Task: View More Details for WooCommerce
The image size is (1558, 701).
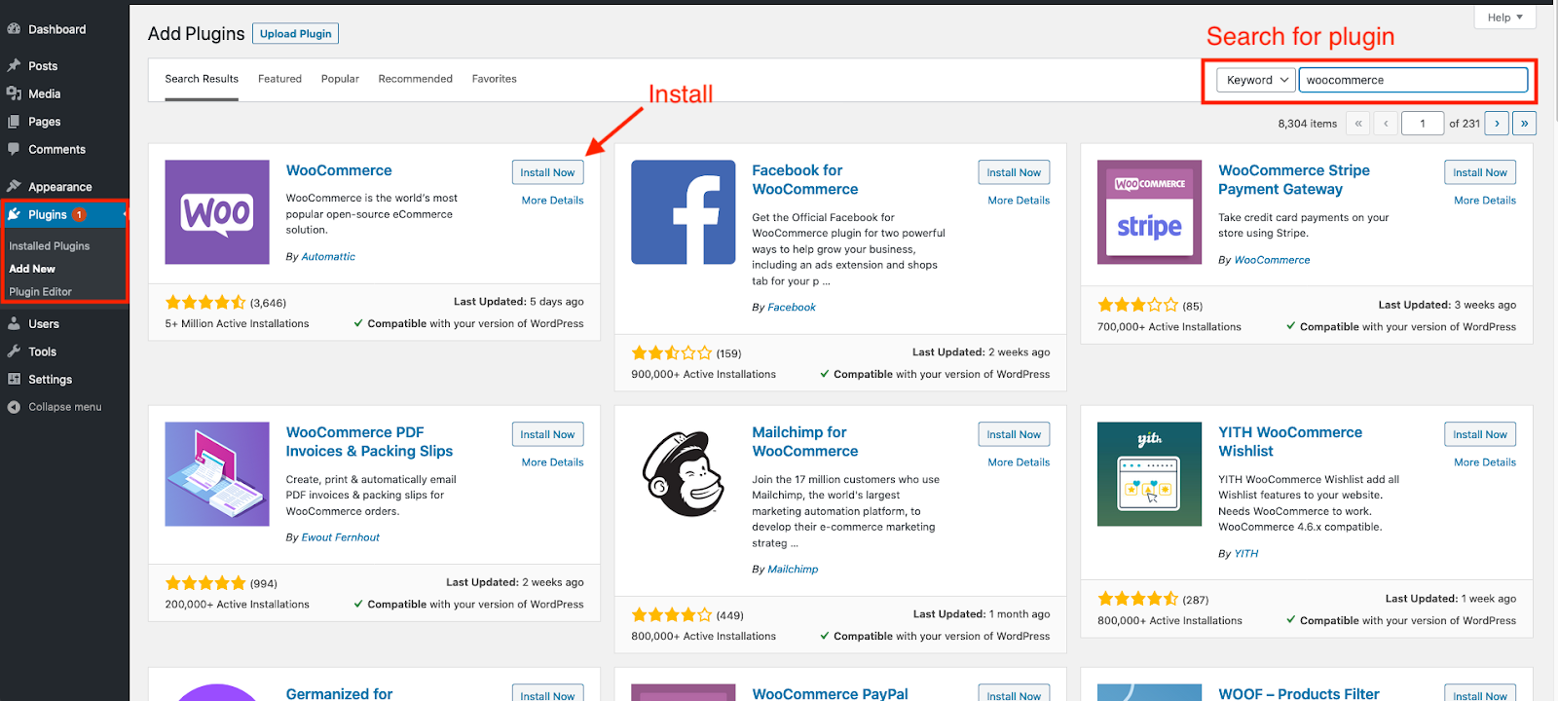Action: (x=552, y=201)
